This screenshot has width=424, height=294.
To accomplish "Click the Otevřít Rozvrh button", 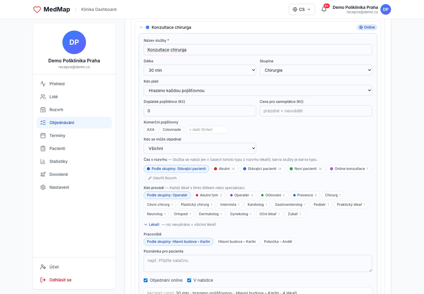I will pyautogui.click(x=162, y=178).
